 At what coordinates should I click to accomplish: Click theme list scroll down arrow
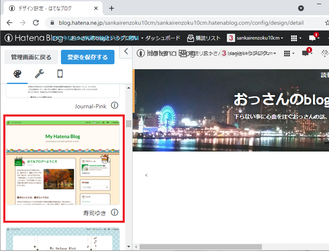128,247
